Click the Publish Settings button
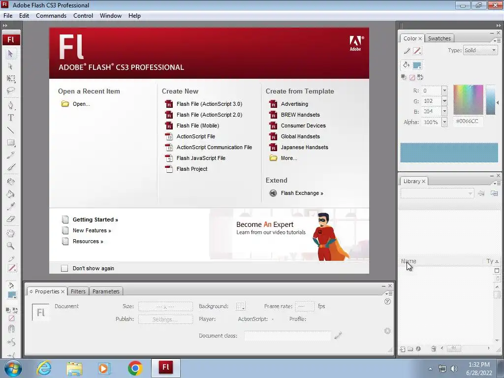 pos(165,319)
